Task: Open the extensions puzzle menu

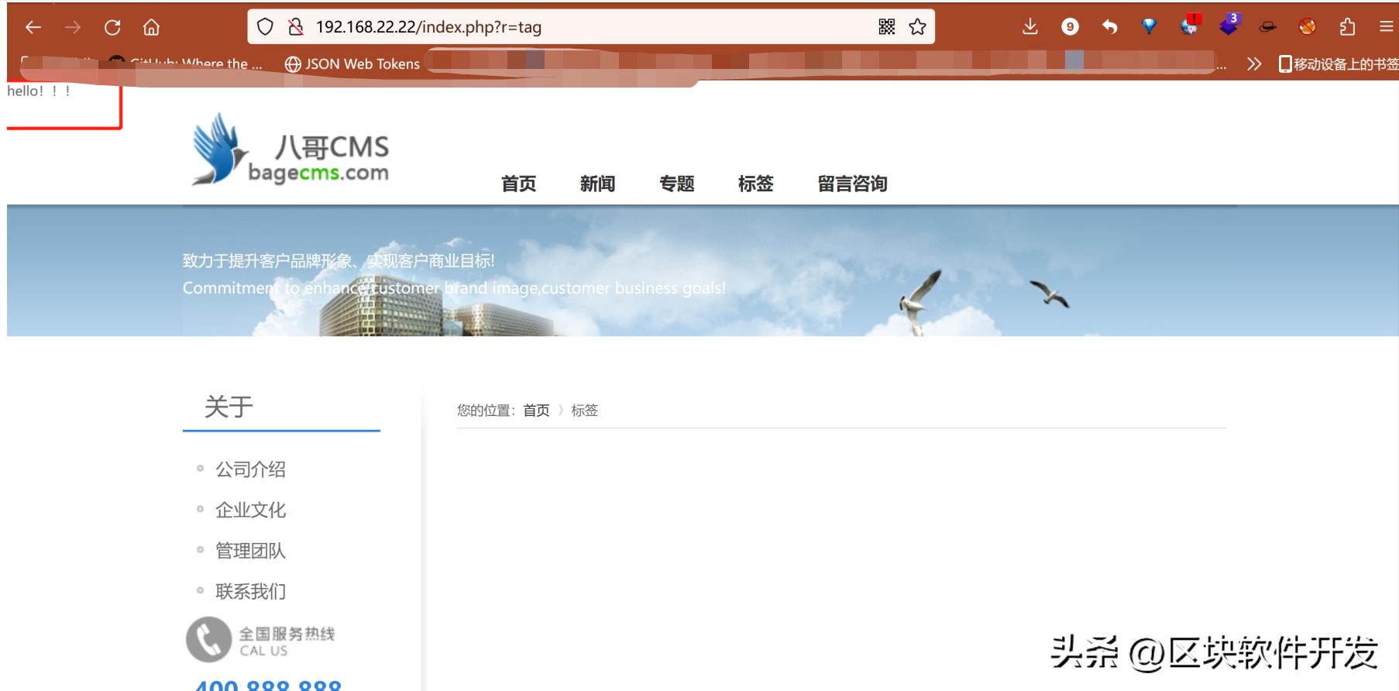Action: pyautogui.click(x=1347, y=27)
